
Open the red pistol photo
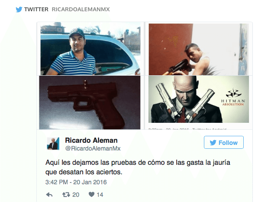click(x=90, y=103)
